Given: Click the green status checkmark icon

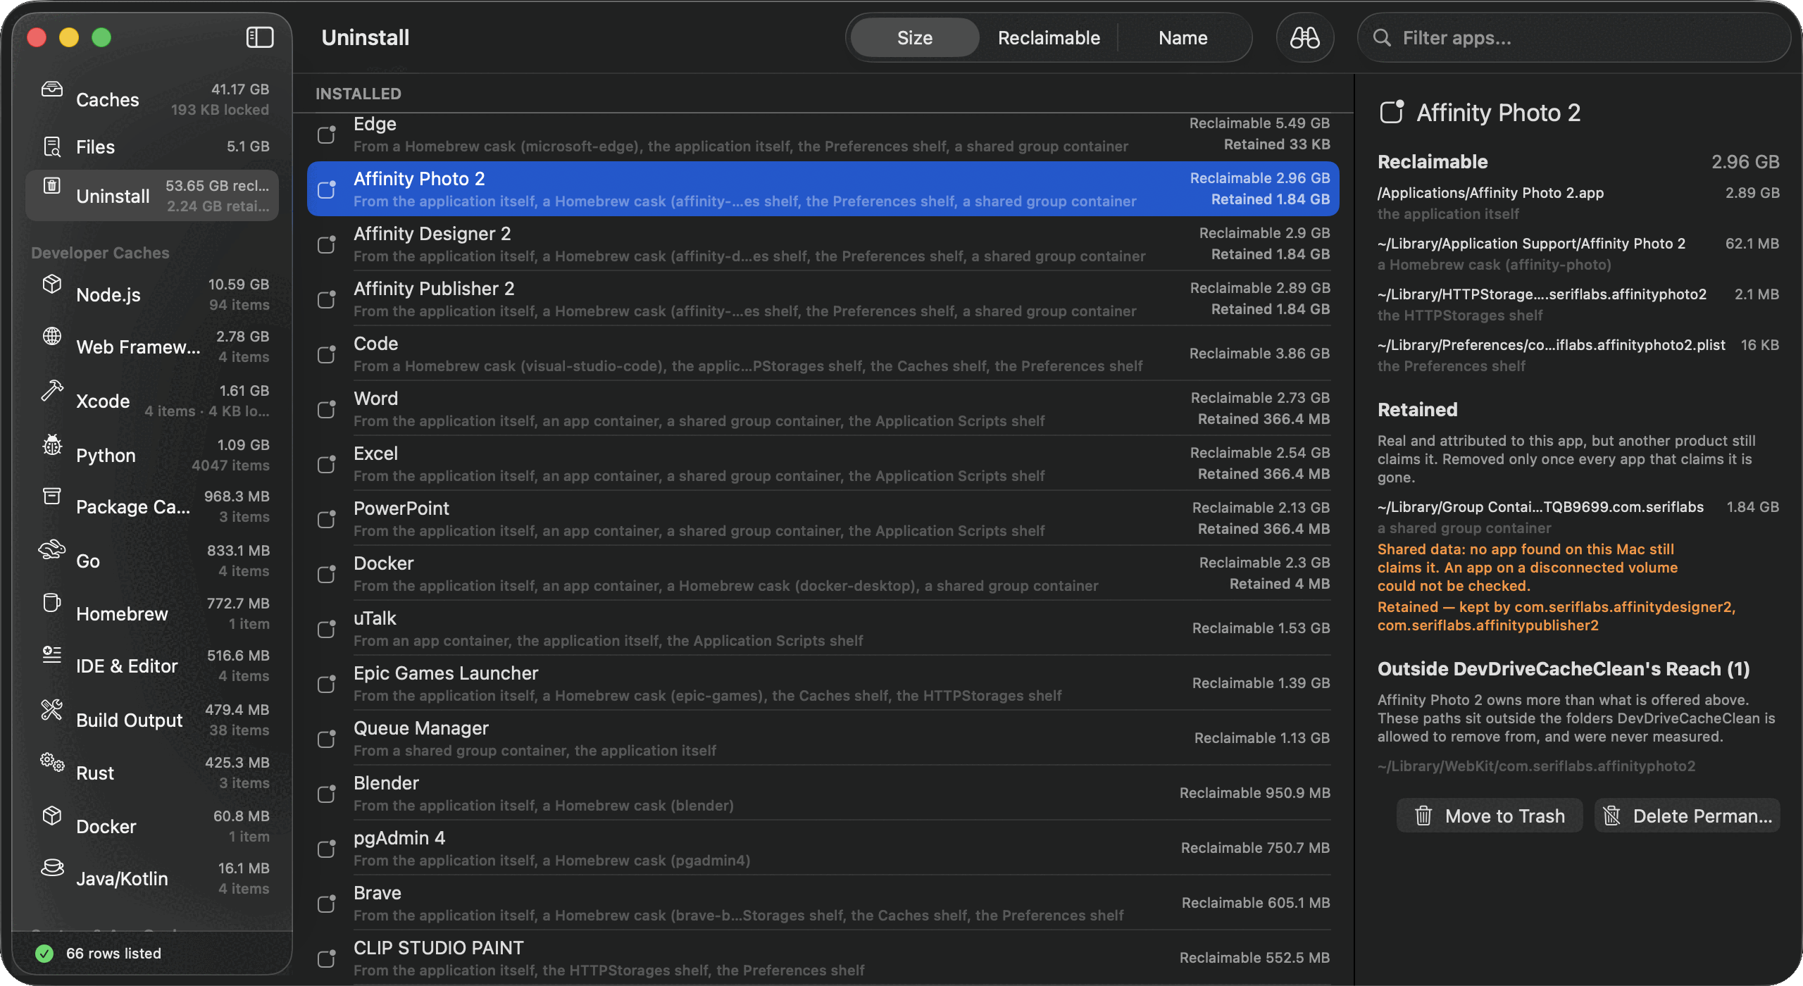Looking at the screenshot, I should (x=44, y=954).
